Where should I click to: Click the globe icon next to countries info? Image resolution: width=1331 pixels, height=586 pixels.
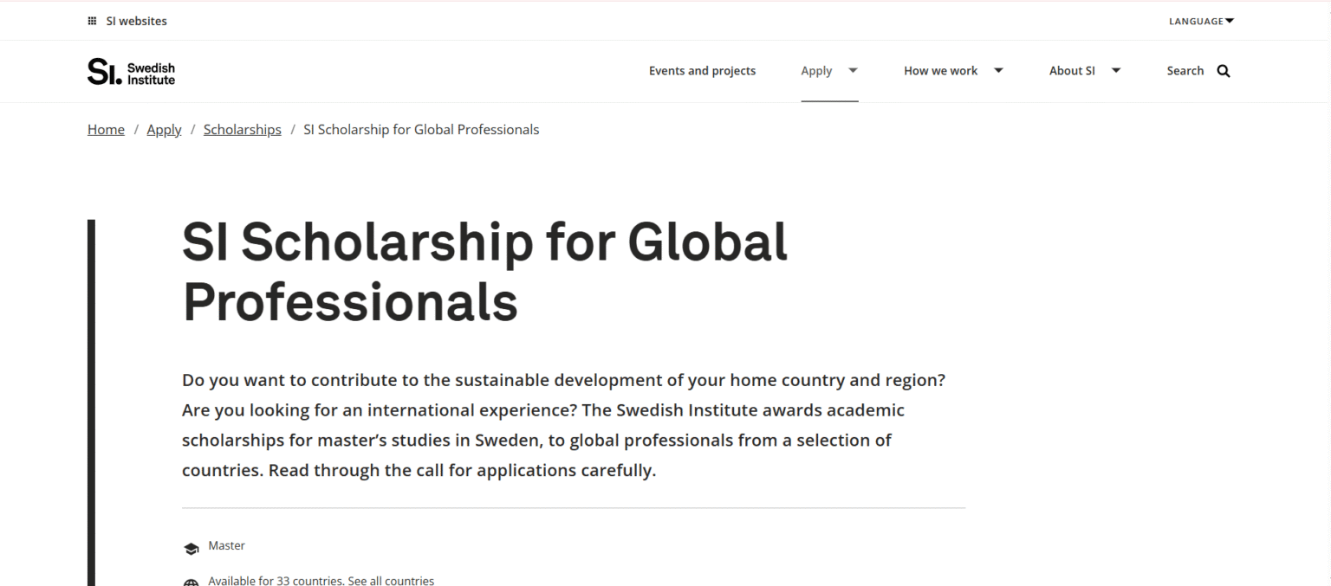191,581
